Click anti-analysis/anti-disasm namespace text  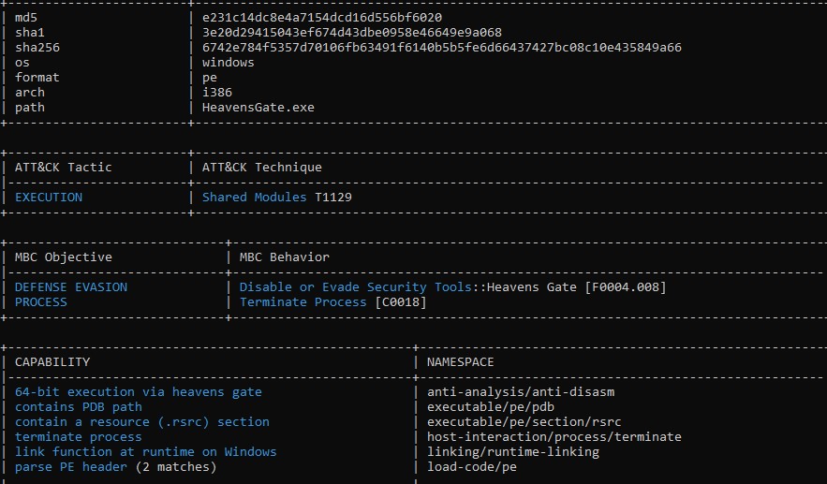pyautogui.click(x=521, y=392)
